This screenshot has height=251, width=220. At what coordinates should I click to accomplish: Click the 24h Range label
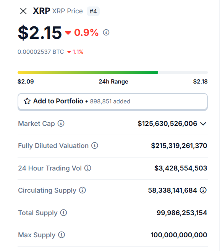(113, 82)
